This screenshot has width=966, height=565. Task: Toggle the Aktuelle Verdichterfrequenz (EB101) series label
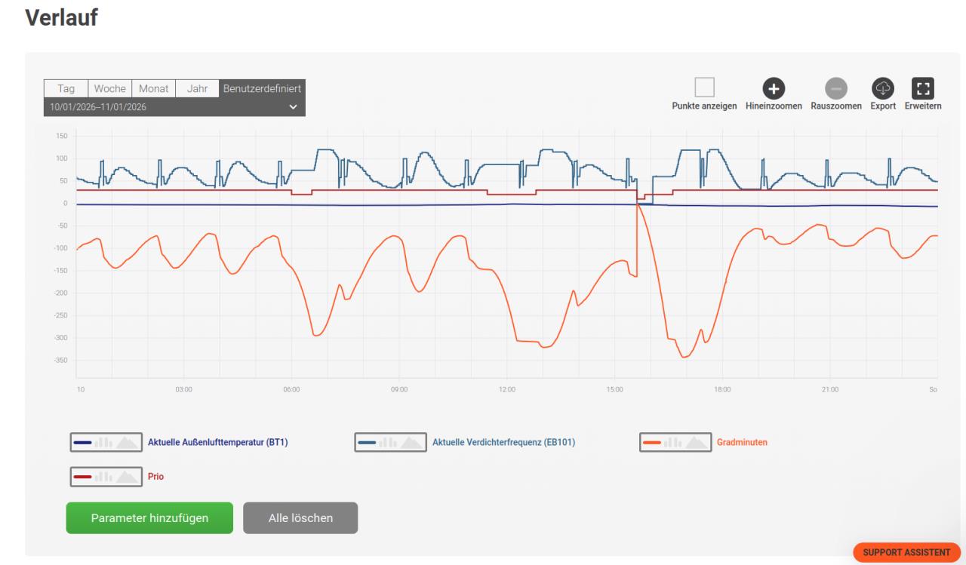tap(503, 442)
